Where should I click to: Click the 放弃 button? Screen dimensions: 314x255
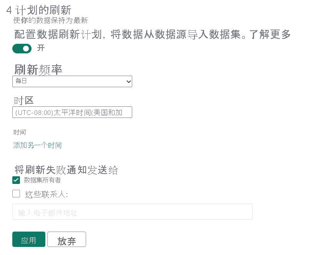pos(66,239)
